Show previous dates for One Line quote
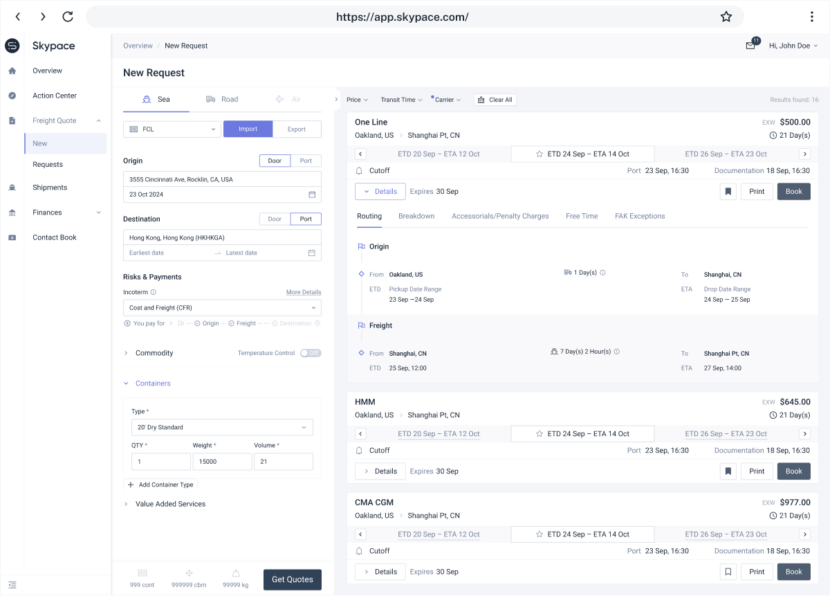830x596 pixels. click(x=360, y=154)
